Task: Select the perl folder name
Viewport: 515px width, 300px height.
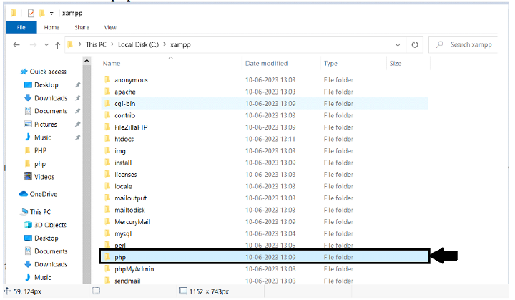Action: tap(120, 246)
